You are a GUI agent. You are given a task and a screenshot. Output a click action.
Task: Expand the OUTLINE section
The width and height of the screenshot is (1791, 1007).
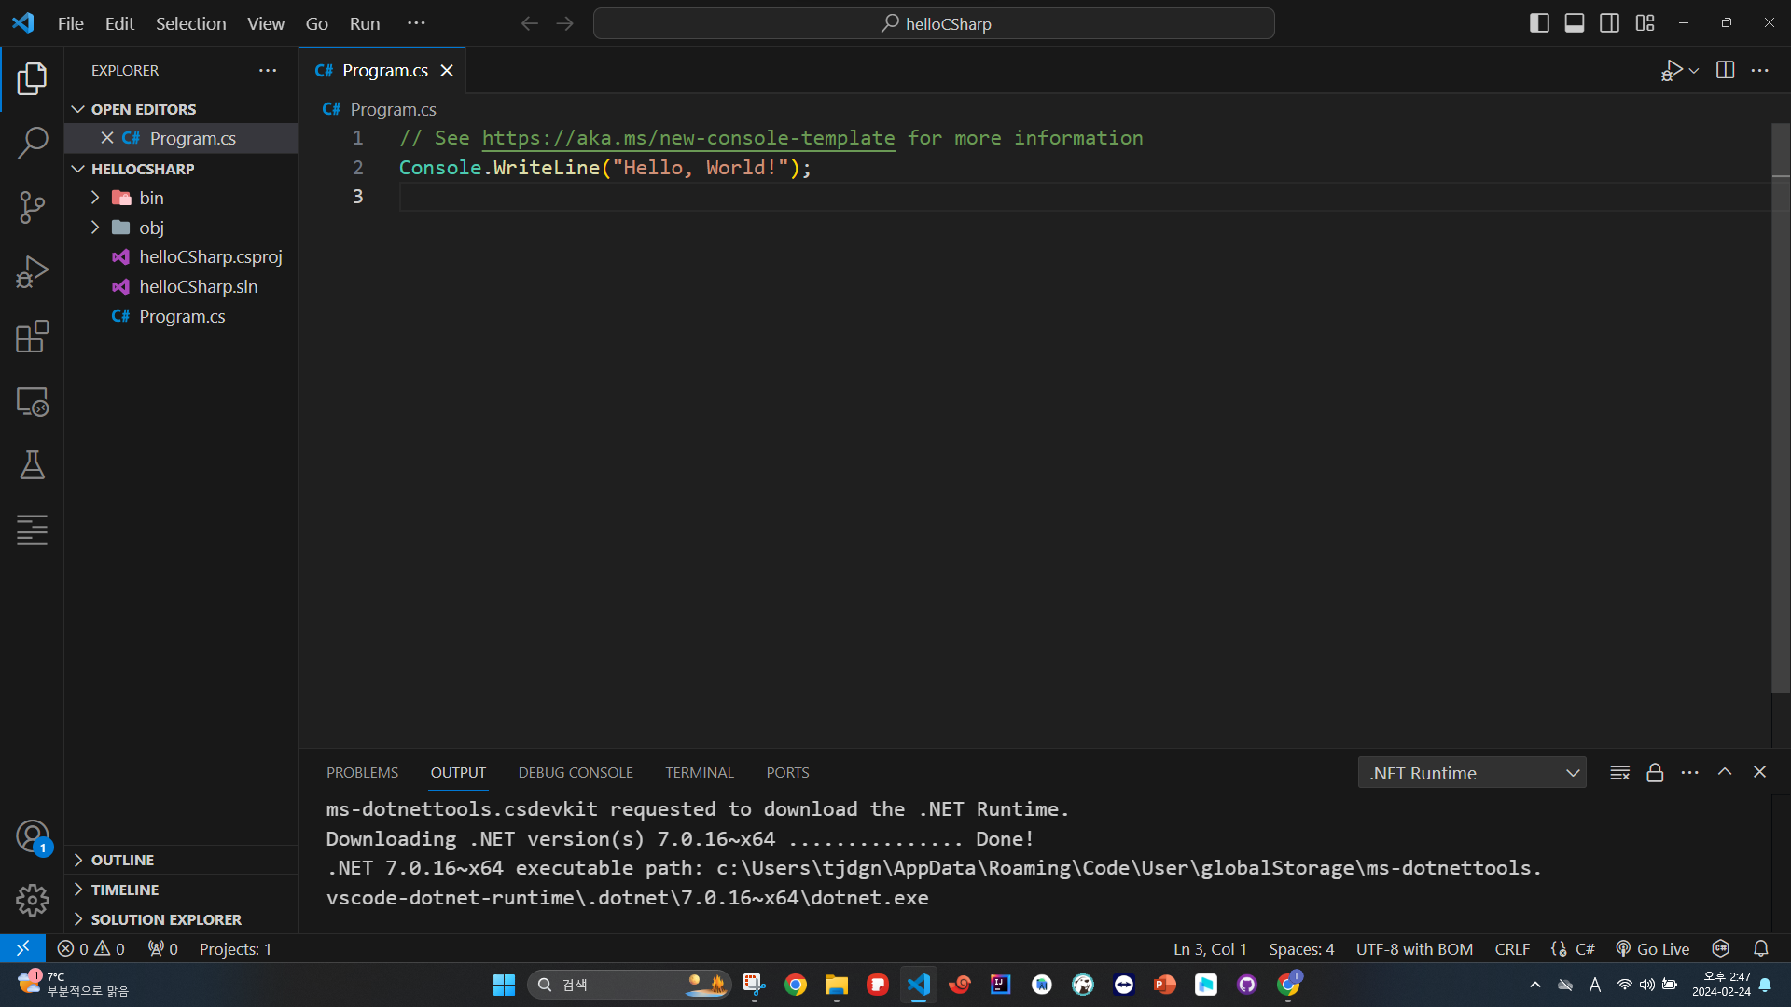tap(122, 860)
